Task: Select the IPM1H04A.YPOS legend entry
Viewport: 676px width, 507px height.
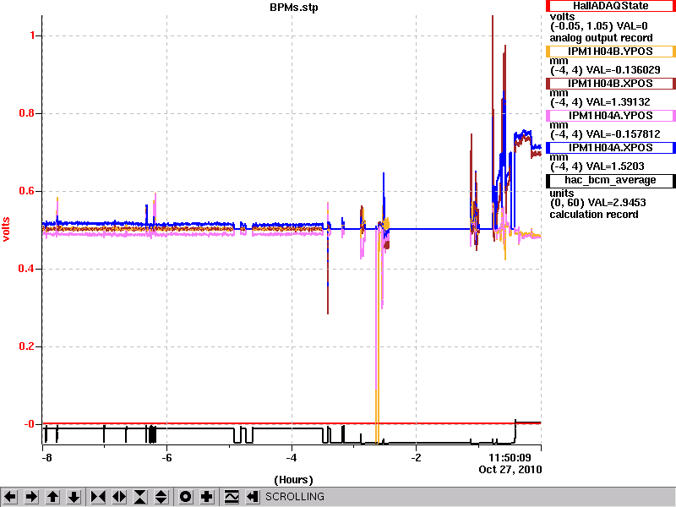Action: pyautogui.click(x=610, y=116)
